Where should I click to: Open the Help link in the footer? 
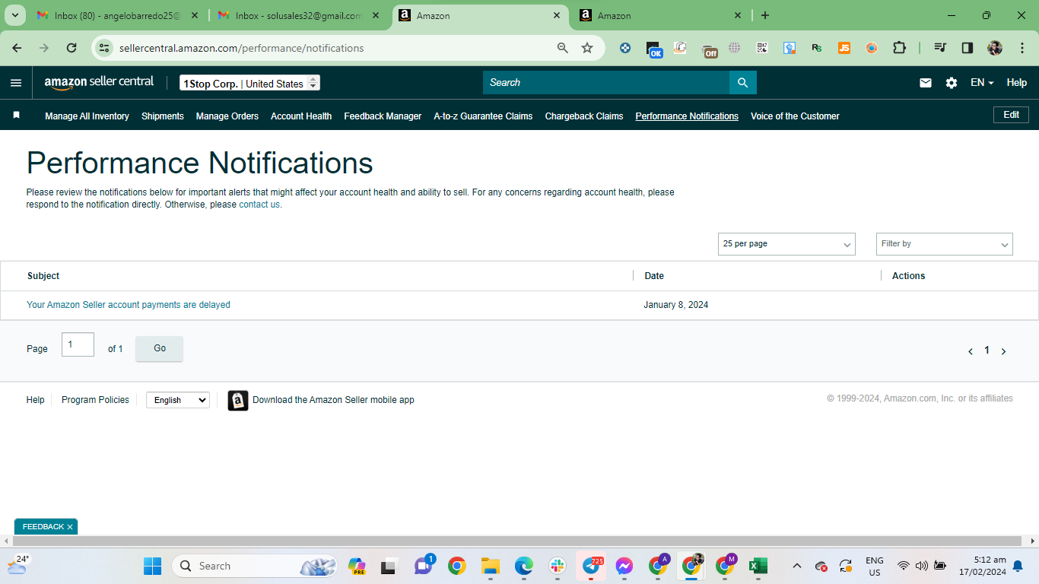[36, 400]
